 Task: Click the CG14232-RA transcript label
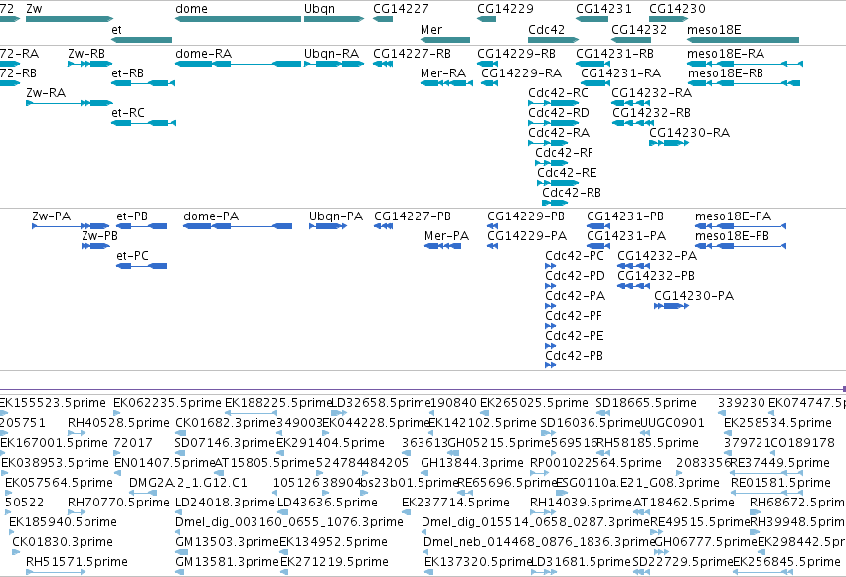(651, 93)
